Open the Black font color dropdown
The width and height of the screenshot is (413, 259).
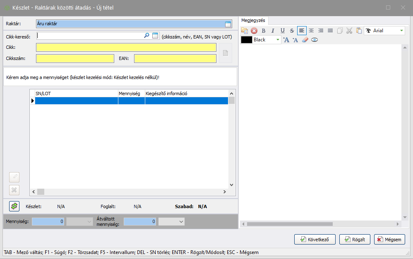click(x=278, y=40)
